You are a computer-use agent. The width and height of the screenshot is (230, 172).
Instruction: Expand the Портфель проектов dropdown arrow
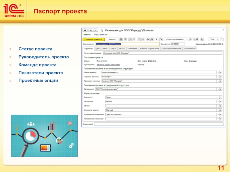click(218, 77)
